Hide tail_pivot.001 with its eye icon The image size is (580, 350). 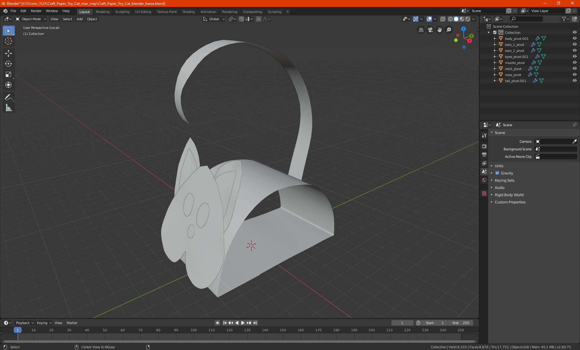point(575,81)
